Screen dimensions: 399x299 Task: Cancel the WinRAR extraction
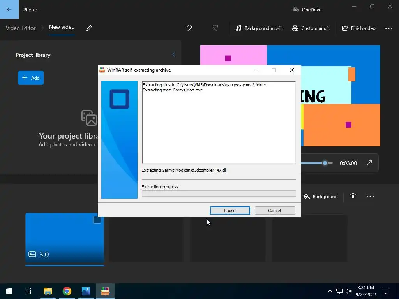coord(275,211)
